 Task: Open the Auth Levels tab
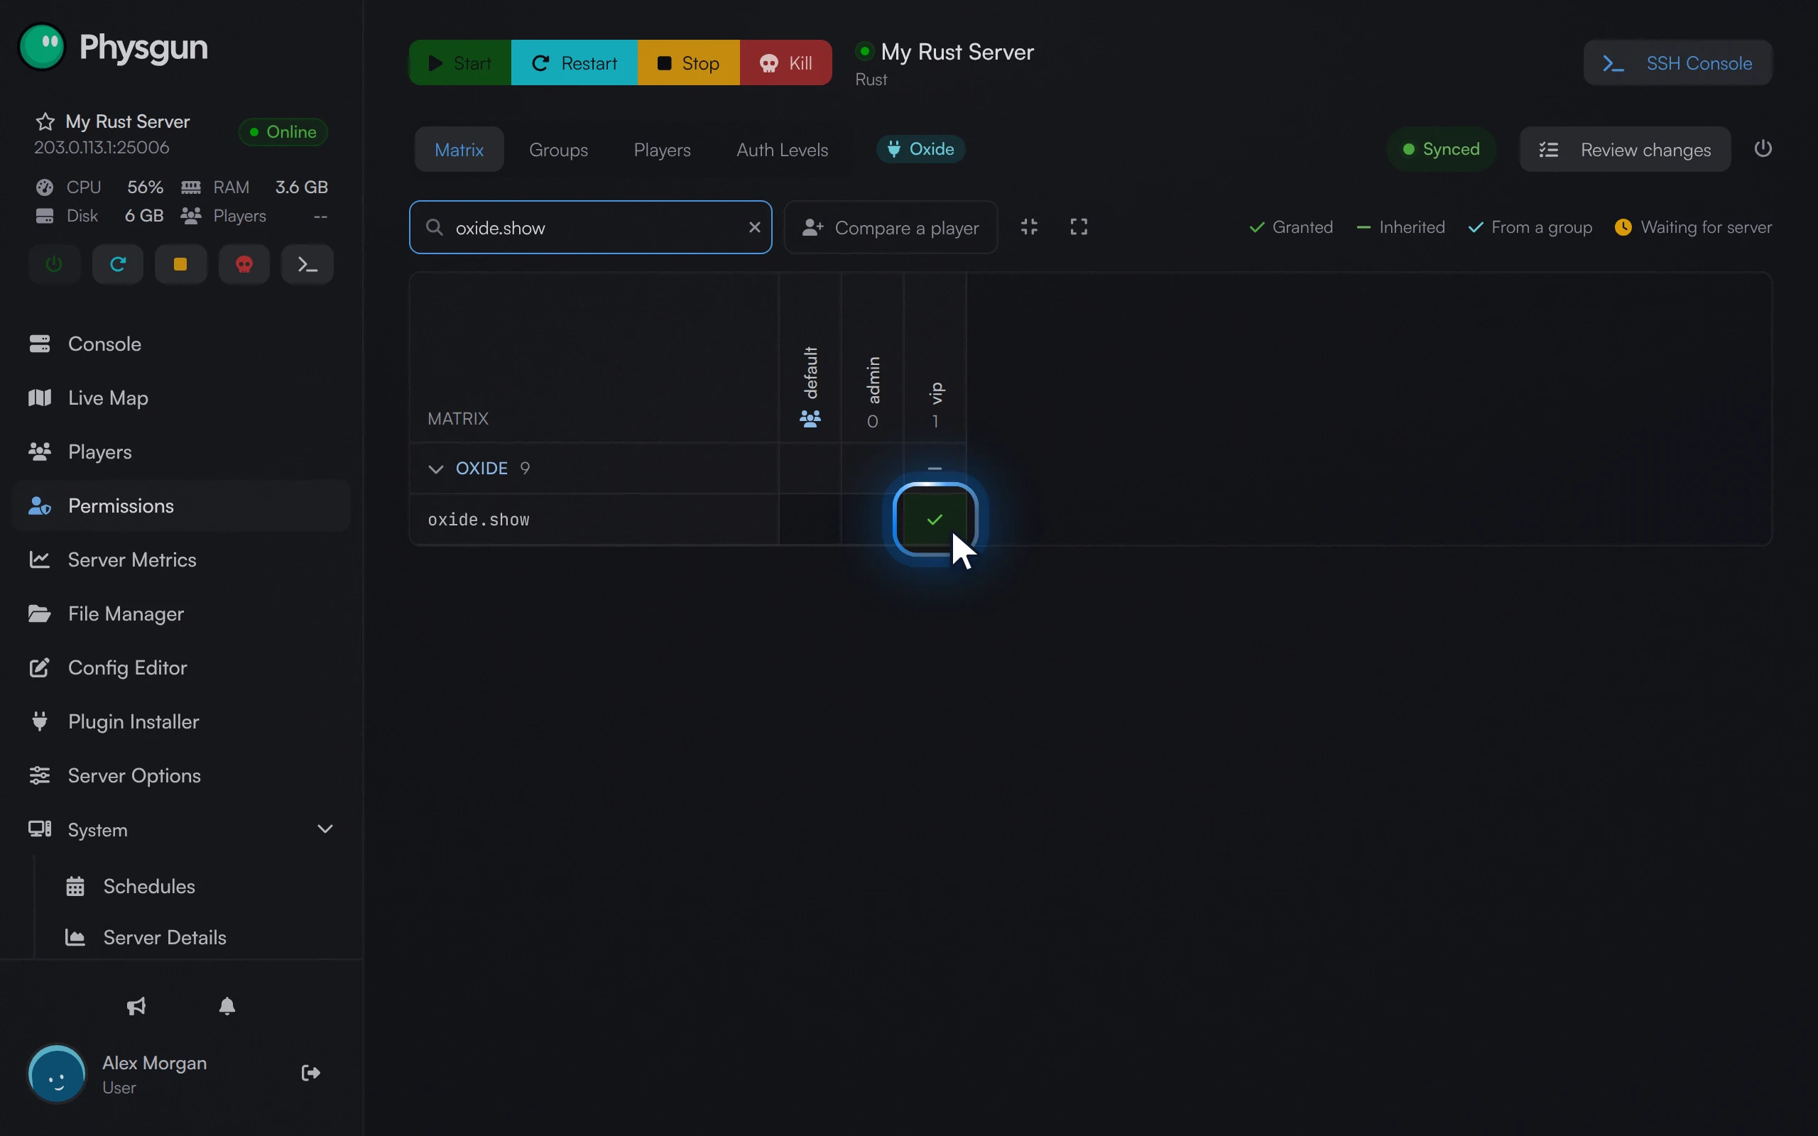[782, 150]
